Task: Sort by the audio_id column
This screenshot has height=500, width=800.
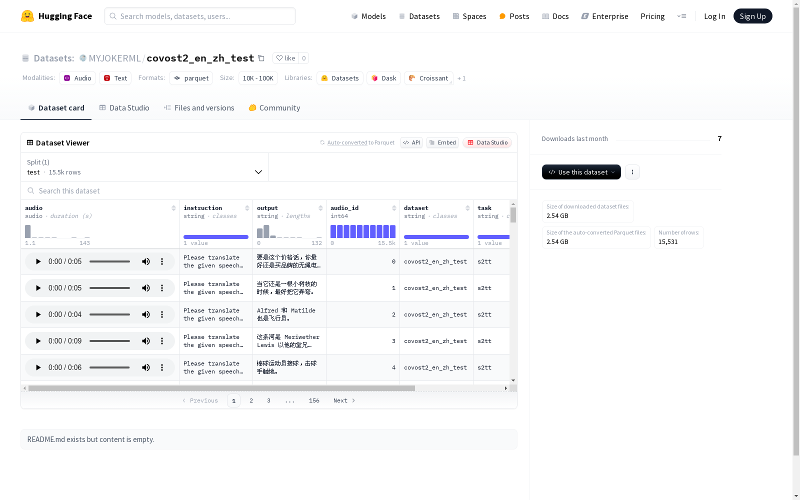Action: 394,208
